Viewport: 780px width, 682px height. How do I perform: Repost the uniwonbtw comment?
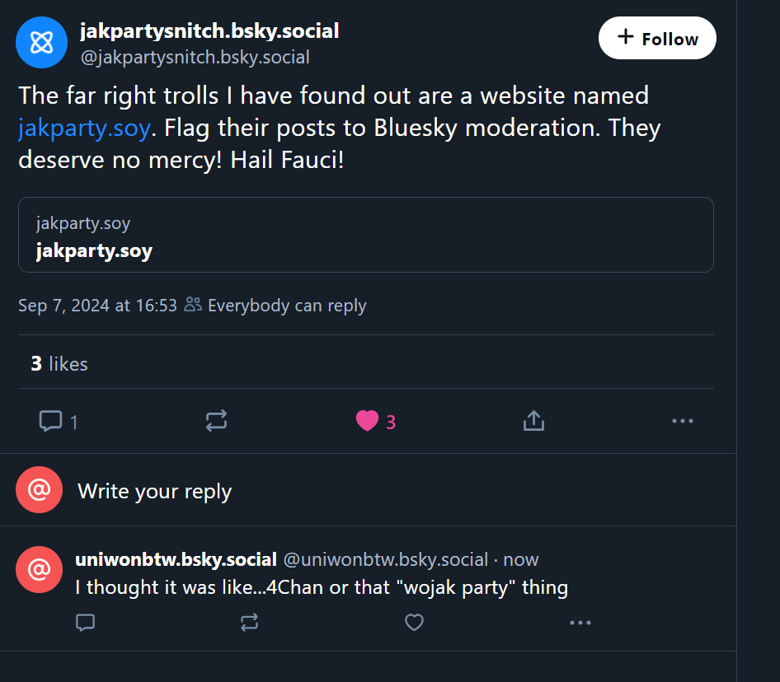pyautogui.click(x=249, y=623)
